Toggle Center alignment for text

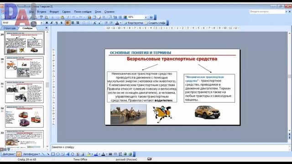click(x=73, y=23)
